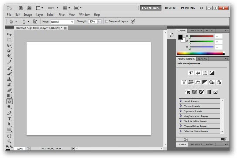Reset default foreground and background colors

(x=7, y=146)
